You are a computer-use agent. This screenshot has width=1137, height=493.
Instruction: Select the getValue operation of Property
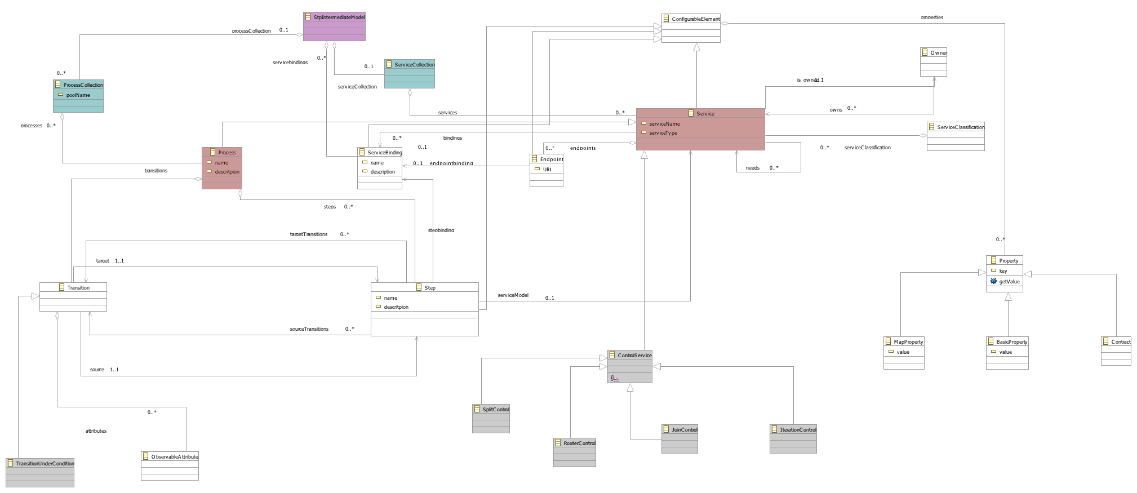coord(1005,282)
